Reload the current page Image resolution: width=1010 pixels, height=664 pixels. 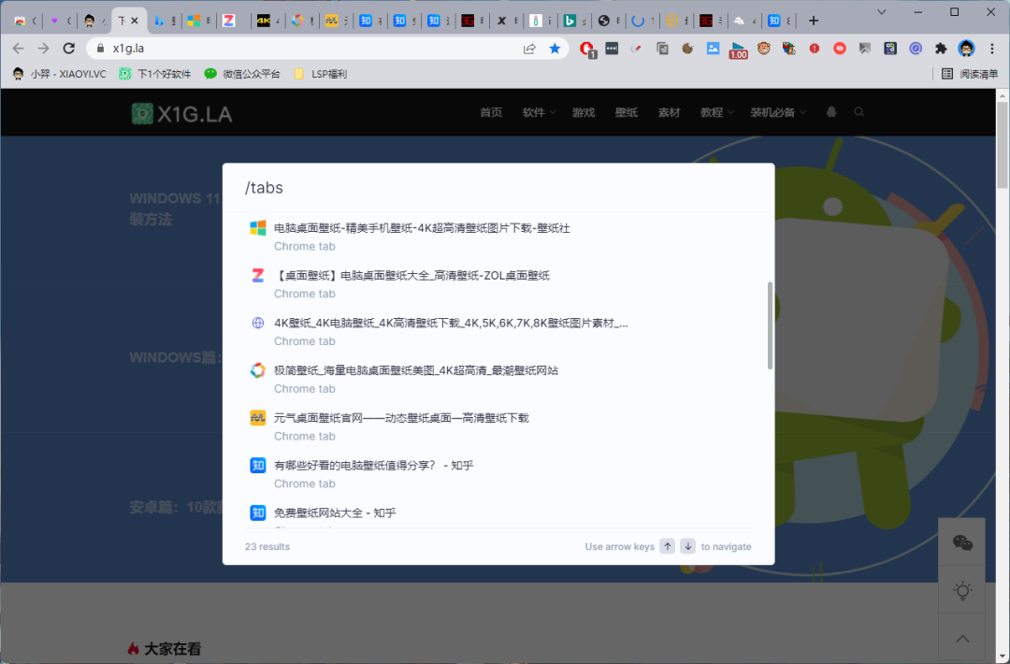click(x=68, y=49)
